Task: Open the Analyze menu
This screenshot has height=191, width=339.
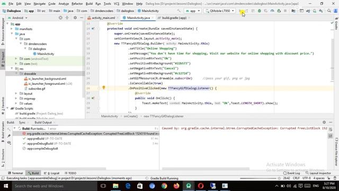Action: (x=64, y=4)
